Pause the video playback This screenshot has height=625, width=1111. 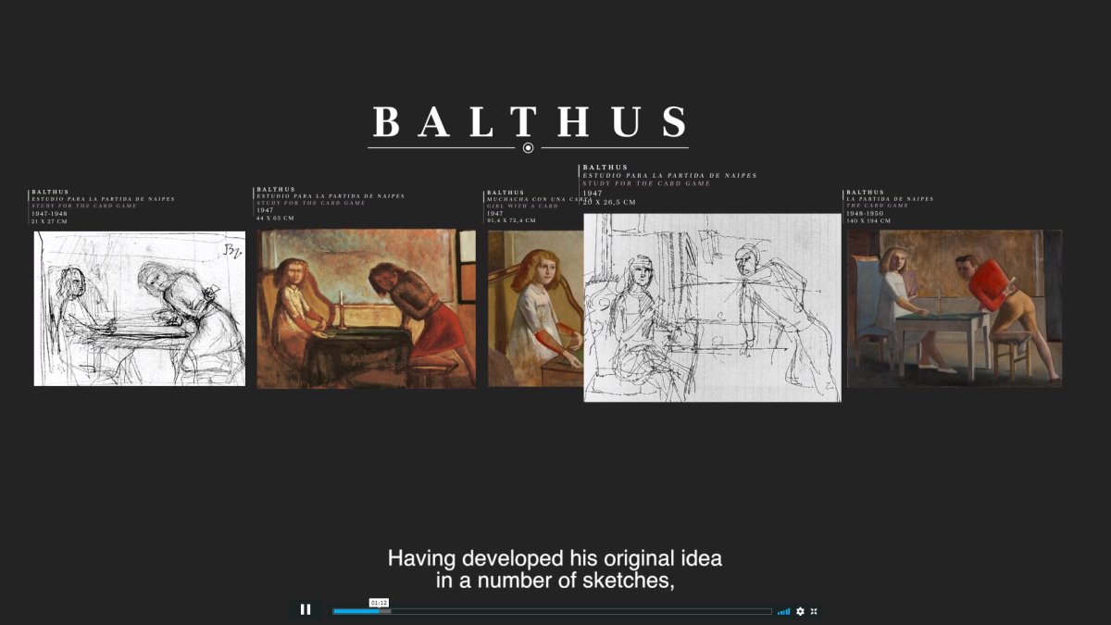[306, 610]
